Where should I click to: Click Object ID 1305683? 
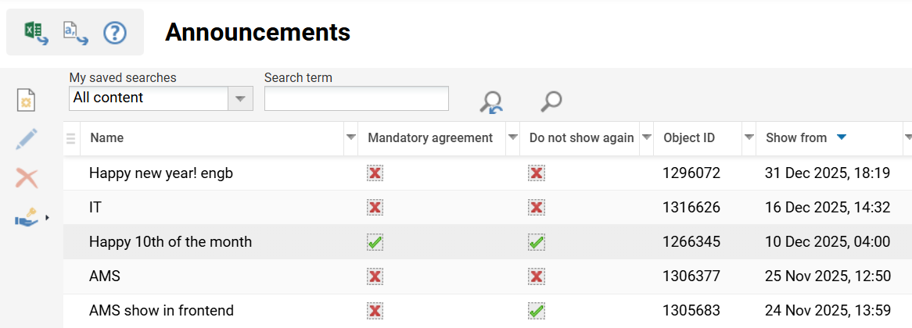[691, 311]
